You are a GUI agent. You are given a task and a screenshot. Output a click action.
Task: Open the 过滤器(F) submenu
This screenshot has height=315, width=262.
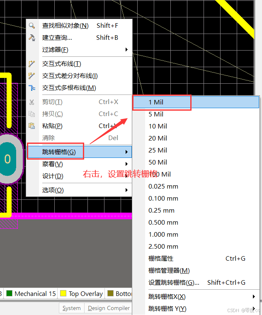click(79, 50)
